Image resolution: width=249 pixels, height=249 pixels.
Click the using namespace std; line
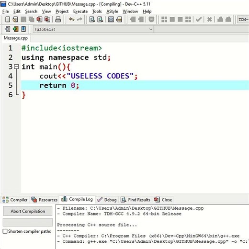coord(66,57)
